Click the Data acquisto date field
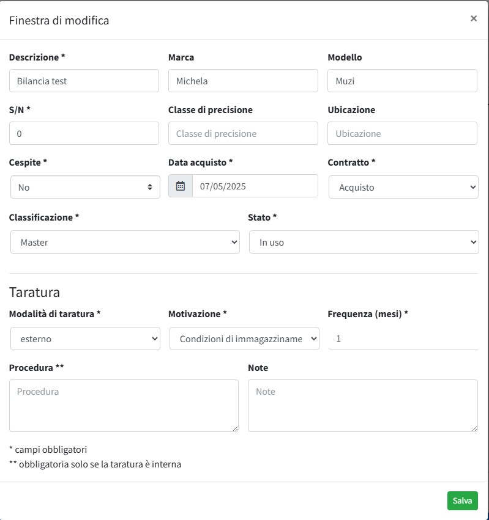Image resolution: width=489 pixels, height=520 pixels. tap(255, 186)
